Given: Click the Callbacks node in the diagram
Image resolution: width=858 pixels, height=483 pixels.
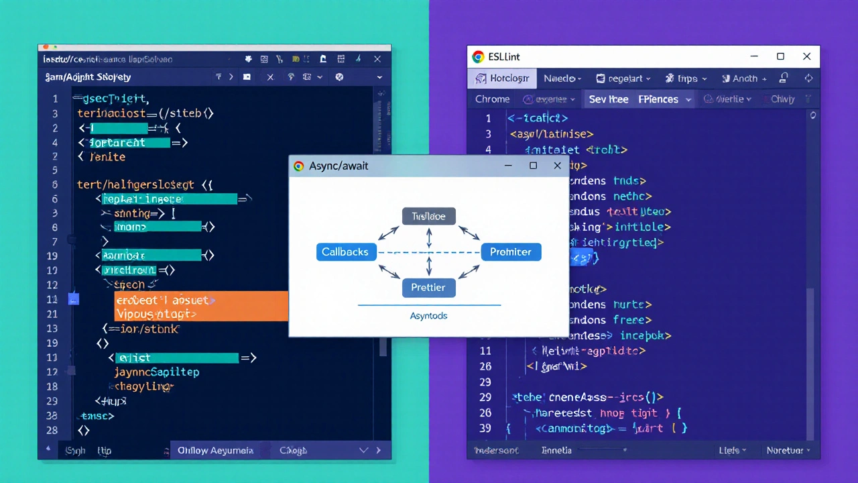Looking at the screenshot, I should [x=345, y=252].
